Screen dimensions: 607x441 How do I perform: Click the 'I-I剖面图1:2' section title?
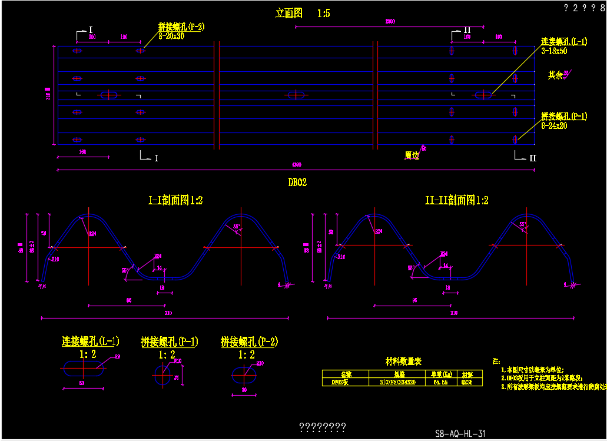(176, 200)
